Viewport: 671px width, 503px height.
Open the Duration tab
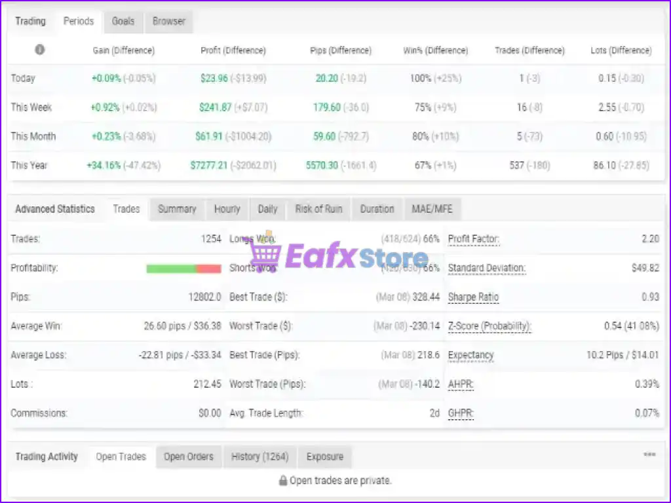[x=377, y=209]
